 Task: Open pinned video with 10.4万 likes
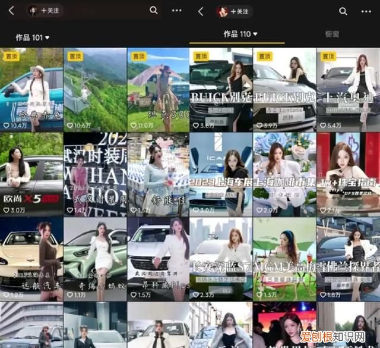pos(31,90)
